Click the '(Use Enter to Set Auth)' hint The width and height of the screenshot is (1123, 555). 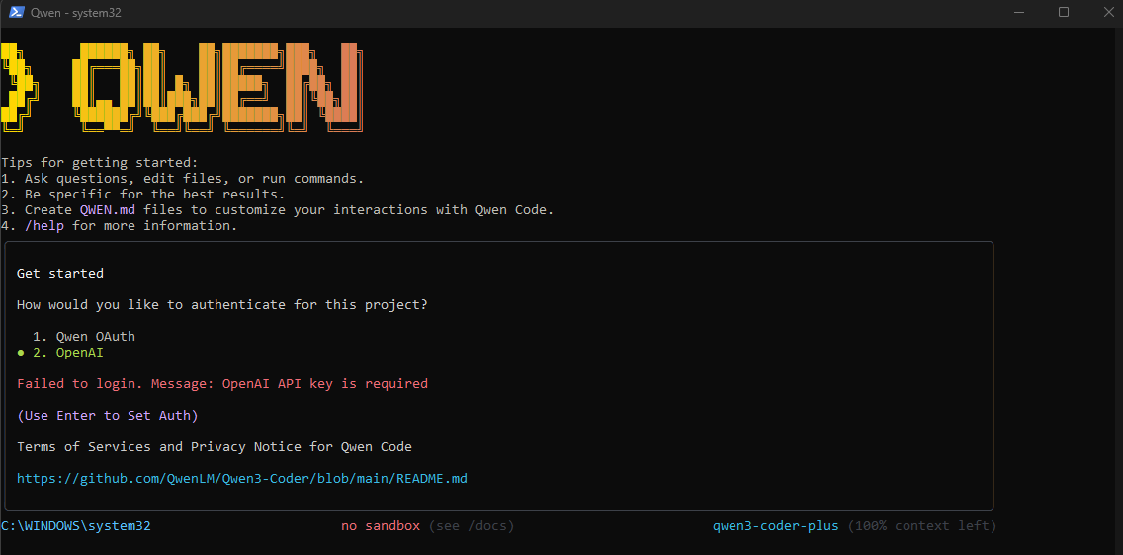[108, 416]
